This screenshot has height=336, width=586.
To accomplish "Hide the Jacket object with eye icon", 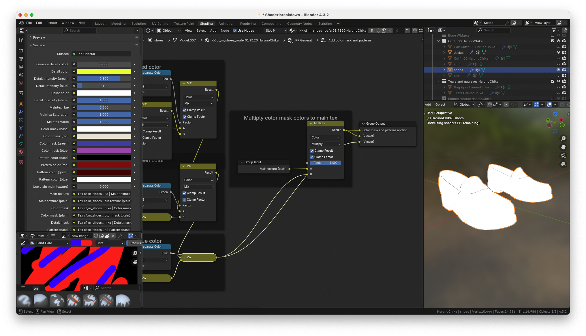I will (x=558, y=52).
